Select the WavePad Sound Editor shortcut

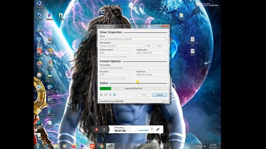pos(50,101)
